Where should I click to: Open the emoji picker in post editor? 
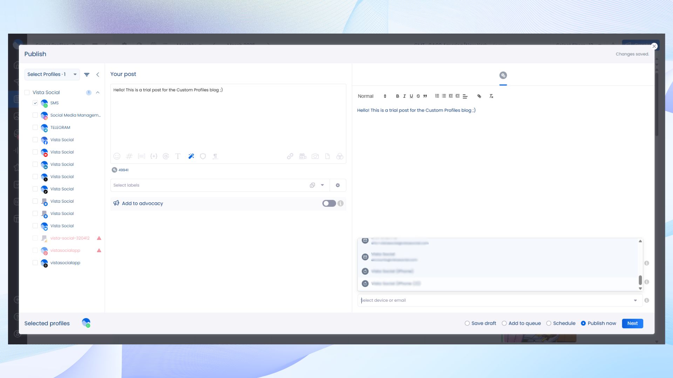pyautogui.click(x=117, y=156)
